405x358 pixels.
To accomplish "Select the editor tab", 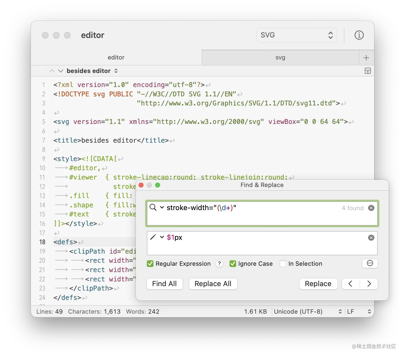I will (x=116, y=57).
